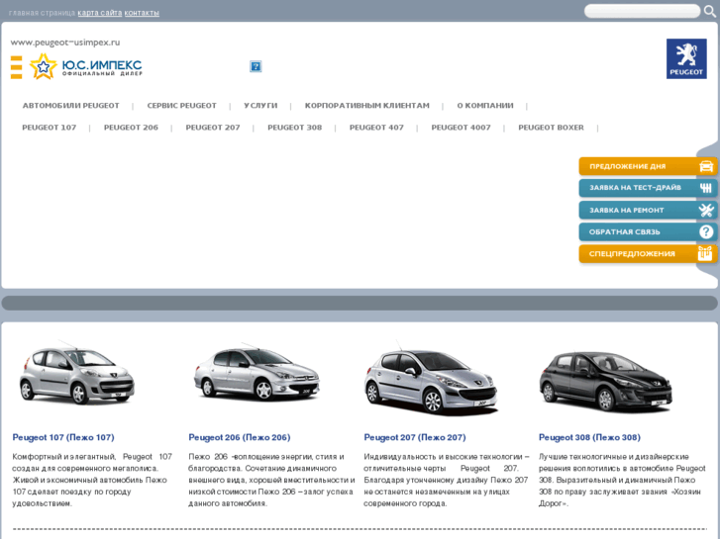Viewport: 720px width, 539px height.
Task: Click Заявка на тест-драйв button
Action: point(648,188)
